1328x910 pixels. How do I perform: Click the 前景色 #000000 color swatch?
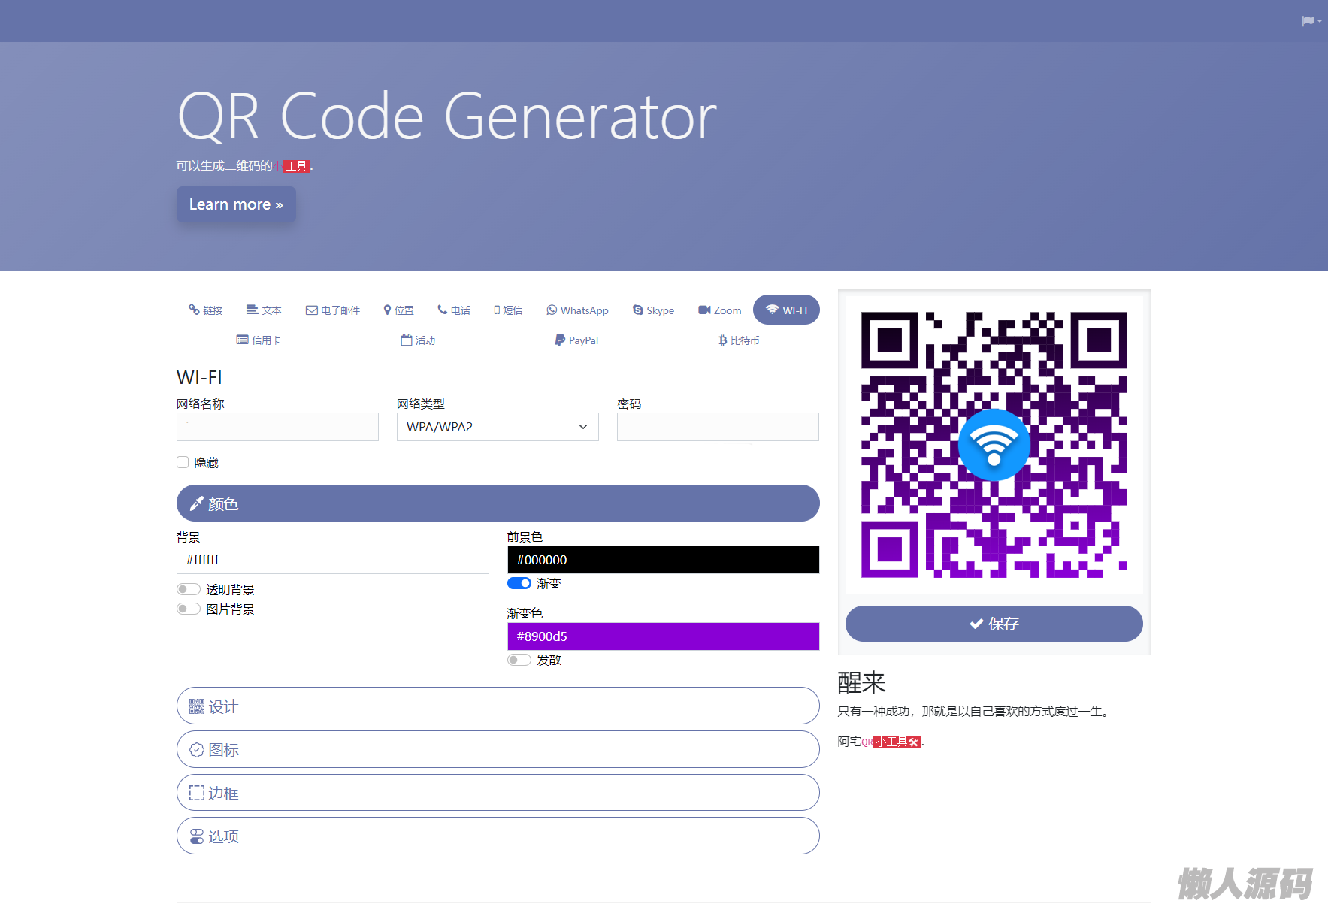664,560
